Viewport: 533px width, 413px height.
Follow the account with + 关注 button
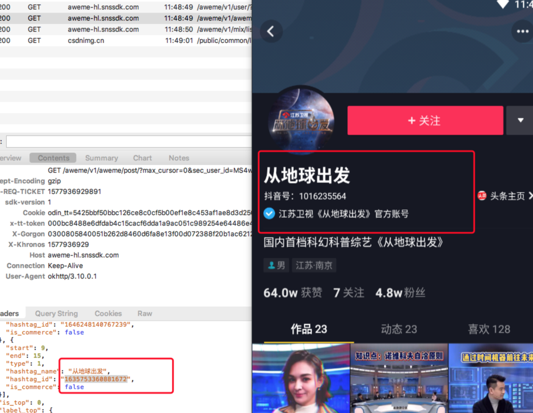click(x=425, y=120)
